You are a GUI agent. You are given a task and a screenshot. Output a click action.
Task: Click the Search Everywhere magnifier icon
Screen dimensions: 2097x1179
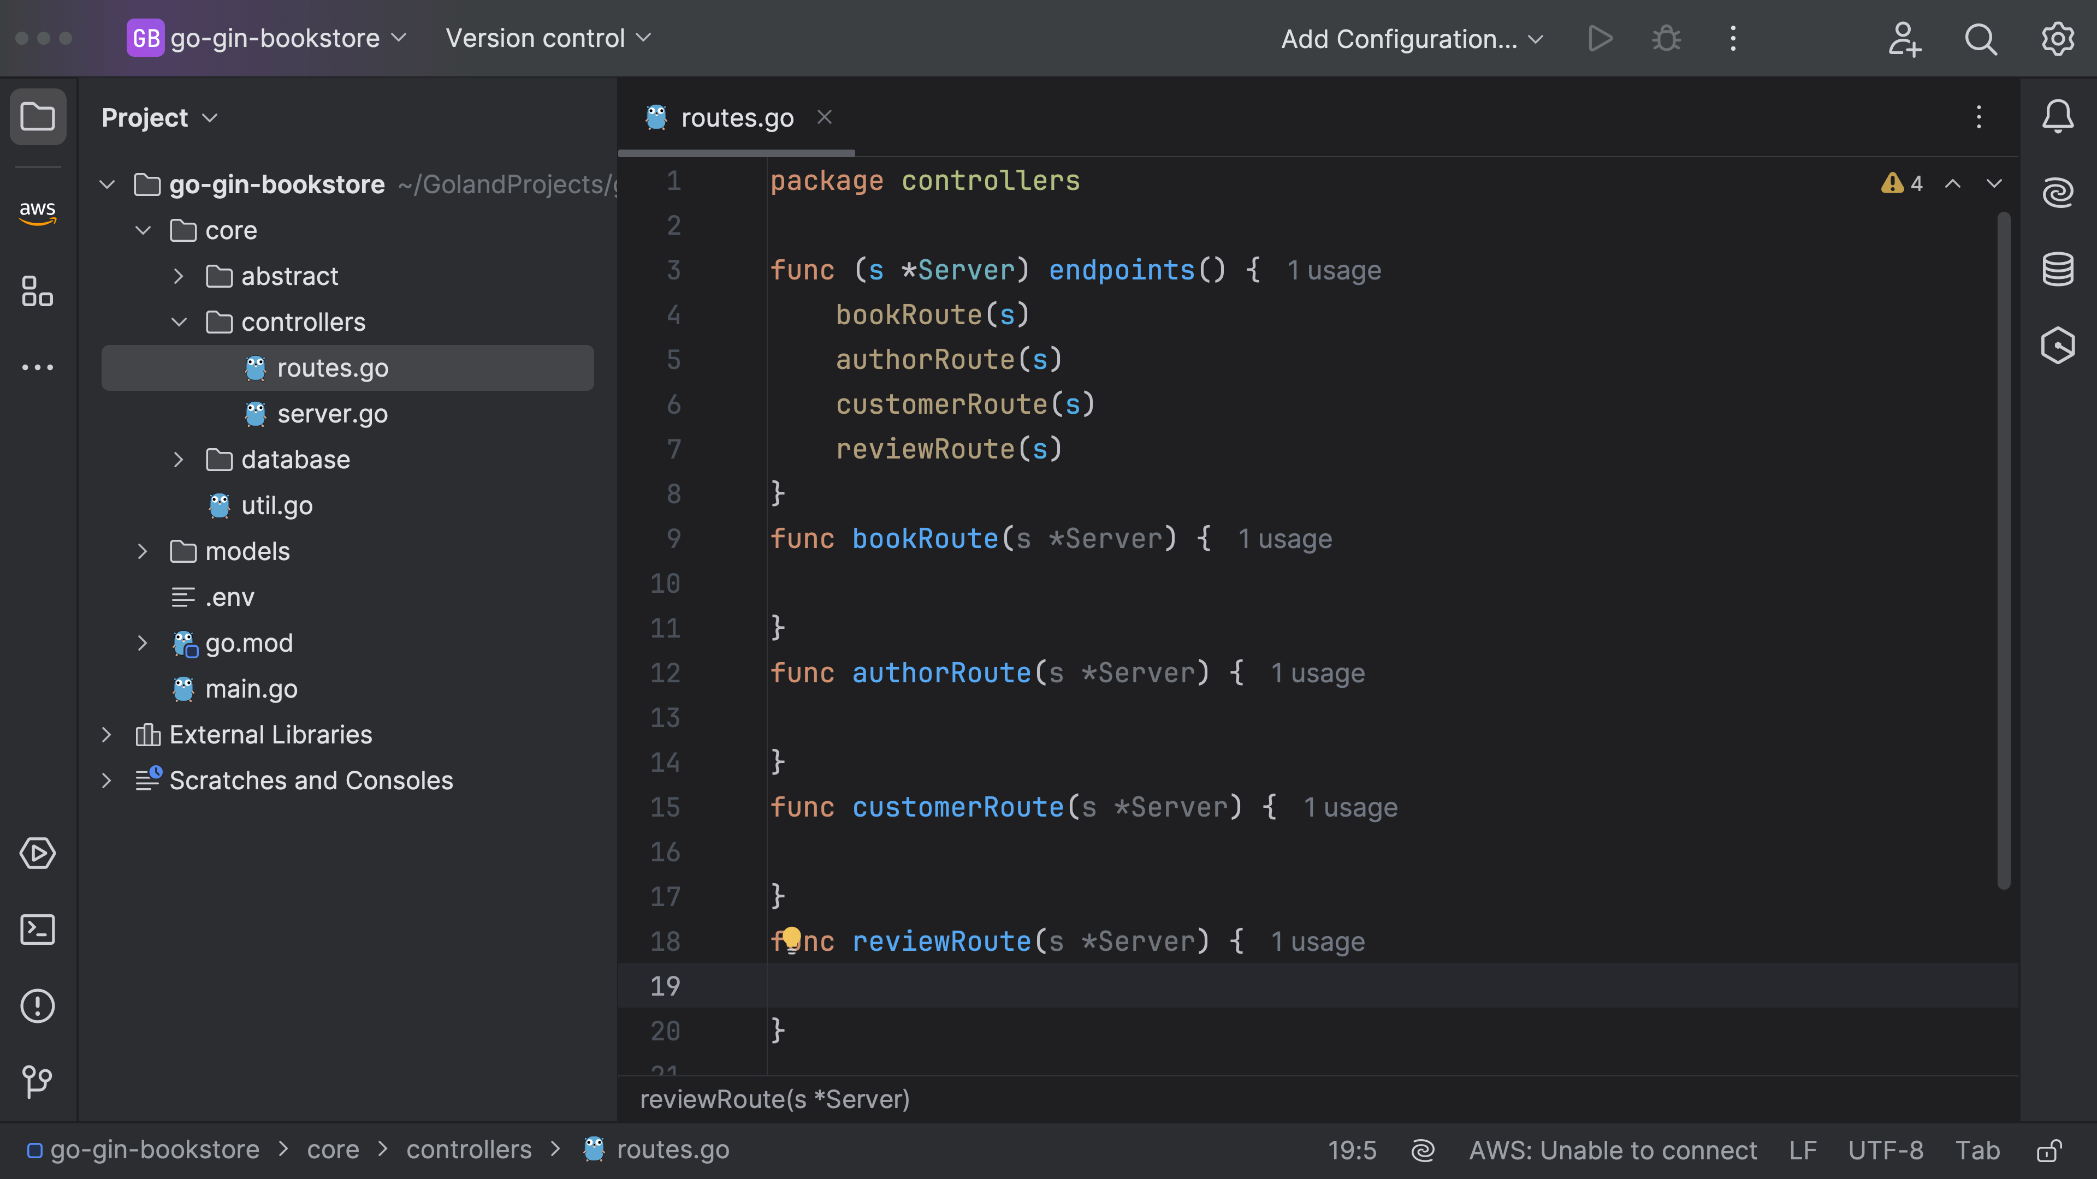click(x=1980, y=38)
